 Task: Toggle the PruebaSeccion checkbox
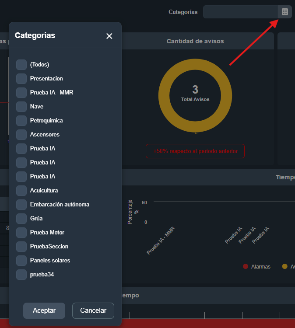21,247
